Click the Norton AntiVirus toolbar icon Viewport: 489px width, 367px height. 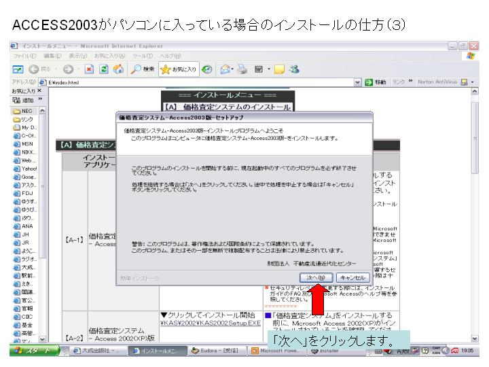(464, 82)
